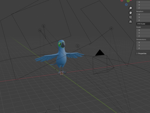Select the black camera triangle marker
This screenshot has height=113, width=150.
[x=100, y=52]
